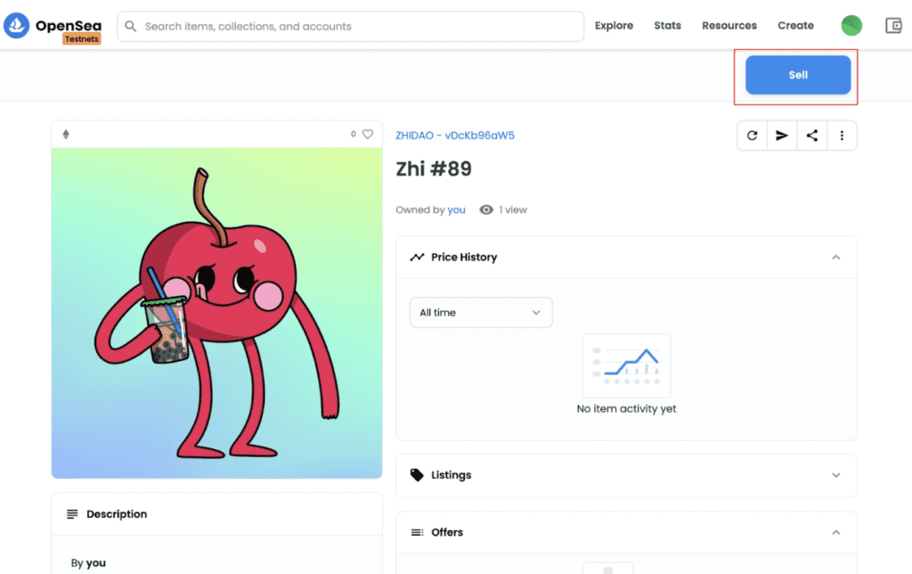912x574 pixels.
Task: Click the Price History chart icon
Action: click(417, 258)
